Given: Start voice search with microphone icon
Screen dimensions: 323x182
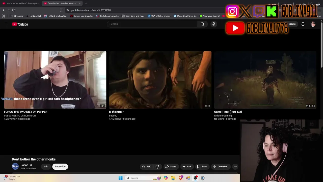Looking at the screenshot, I should tap(214, 24).
